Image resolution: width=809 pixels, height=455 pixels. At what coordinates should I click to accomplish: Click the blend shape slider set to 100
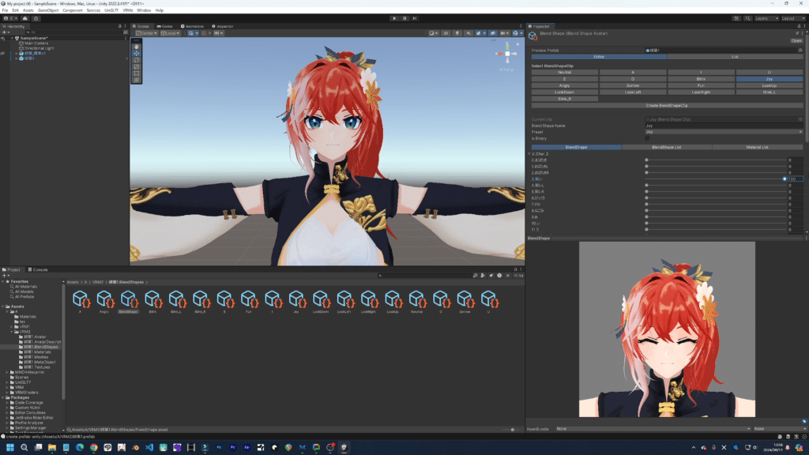tap(785, 179)
